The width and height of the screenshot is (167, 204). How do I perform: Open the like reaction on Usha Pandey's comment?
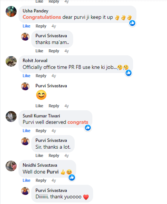pos(132,23)
